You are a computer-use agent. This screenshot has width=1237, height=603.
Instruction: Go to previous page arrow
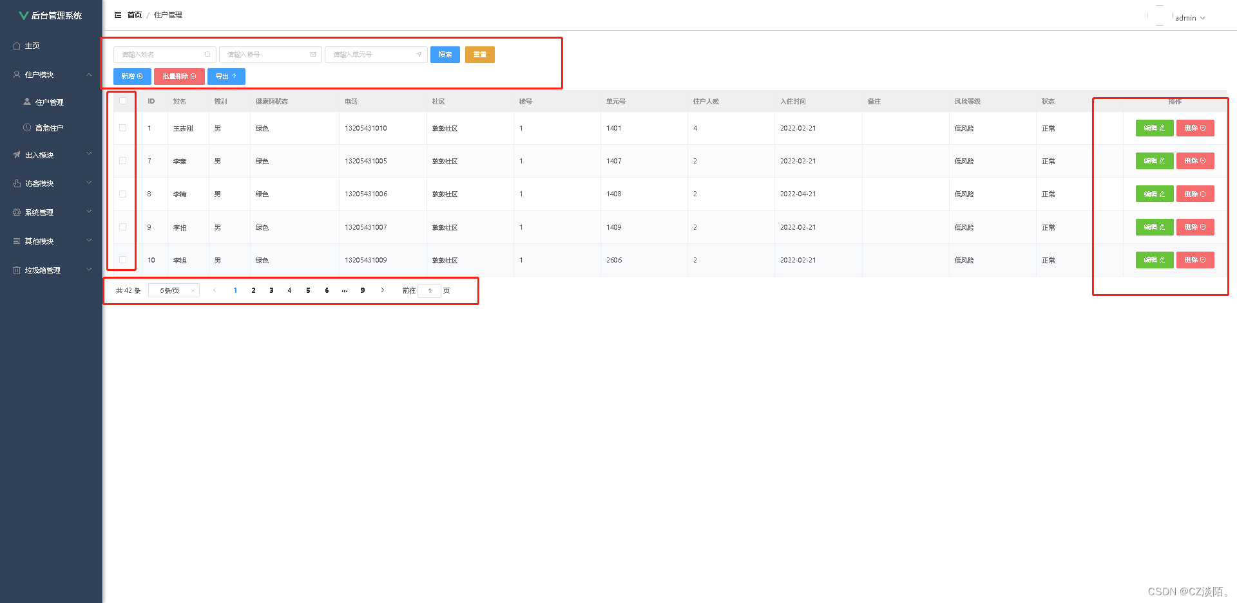coord(215,290)
